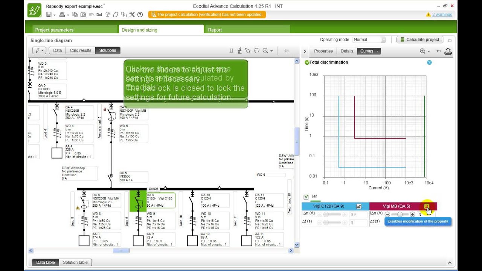
Task: Select the Solutions view tab
Action: click(108, 50)
